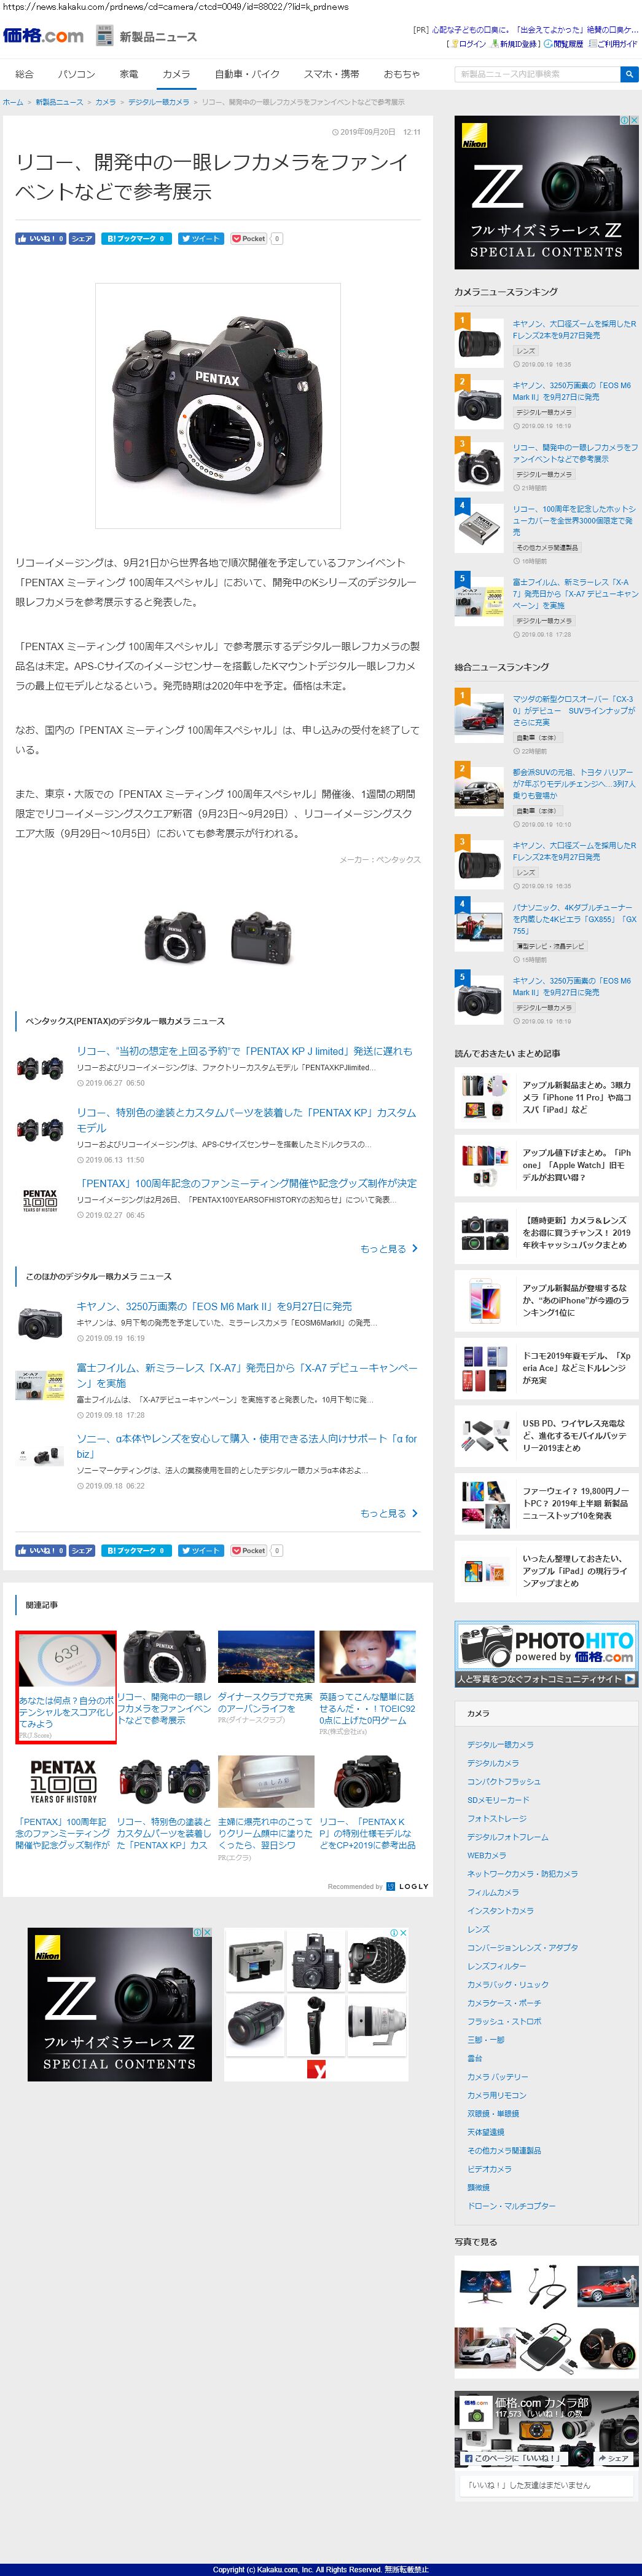Click the PHOTOHITO community banner
642x2576 pixels.
(546, 1654)
